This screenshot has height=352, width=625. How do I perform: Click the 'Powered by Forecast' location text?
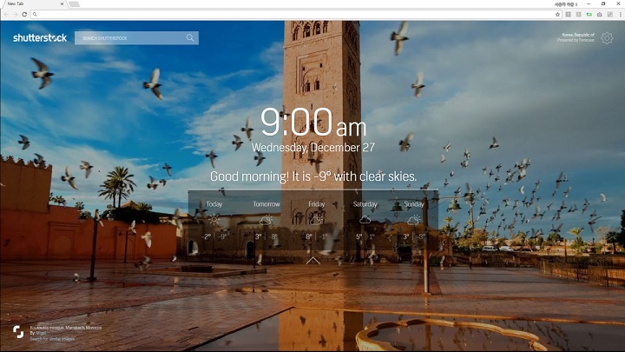(x=576, y=40)
